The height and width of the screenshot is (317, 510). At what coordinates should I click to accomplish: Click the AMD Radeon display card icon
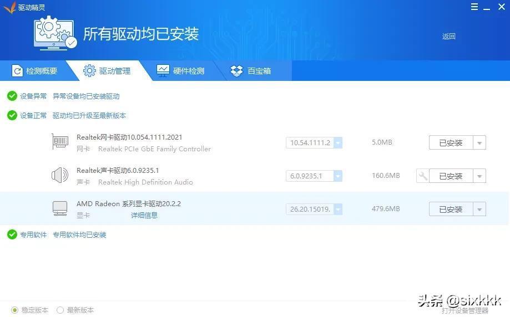pyautogui.click(x=60, y=208)
